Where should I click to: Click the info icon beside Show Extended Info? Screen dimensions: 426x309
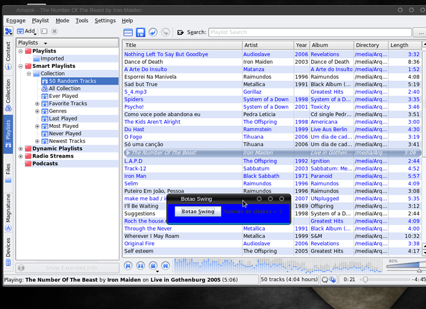point(21,268)
